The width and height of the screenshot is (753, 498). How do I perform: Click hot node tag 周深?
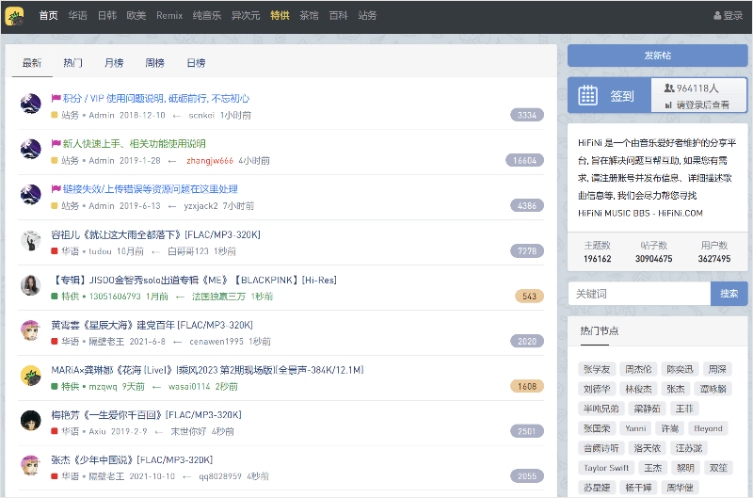[x=717, y=369]
